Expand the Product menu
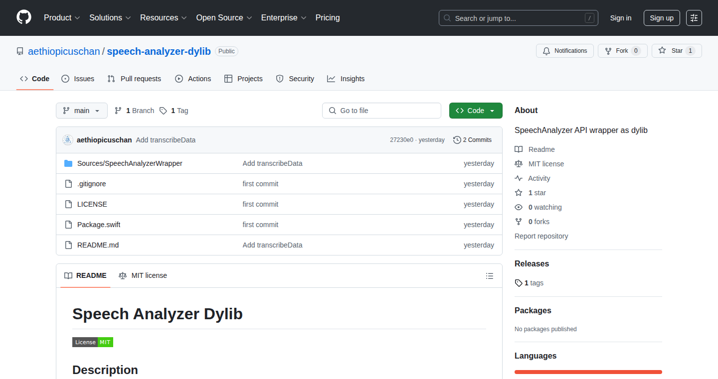Image resolution: width=718 pixels, height=379 pixels. 62,18
